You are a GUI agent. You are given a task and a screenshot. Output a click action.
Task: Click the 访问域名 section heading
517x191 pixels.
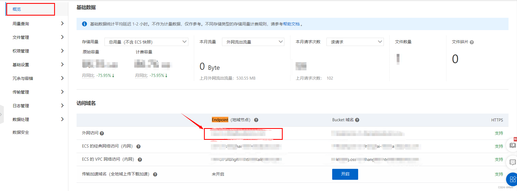click(x=86, y=103)
